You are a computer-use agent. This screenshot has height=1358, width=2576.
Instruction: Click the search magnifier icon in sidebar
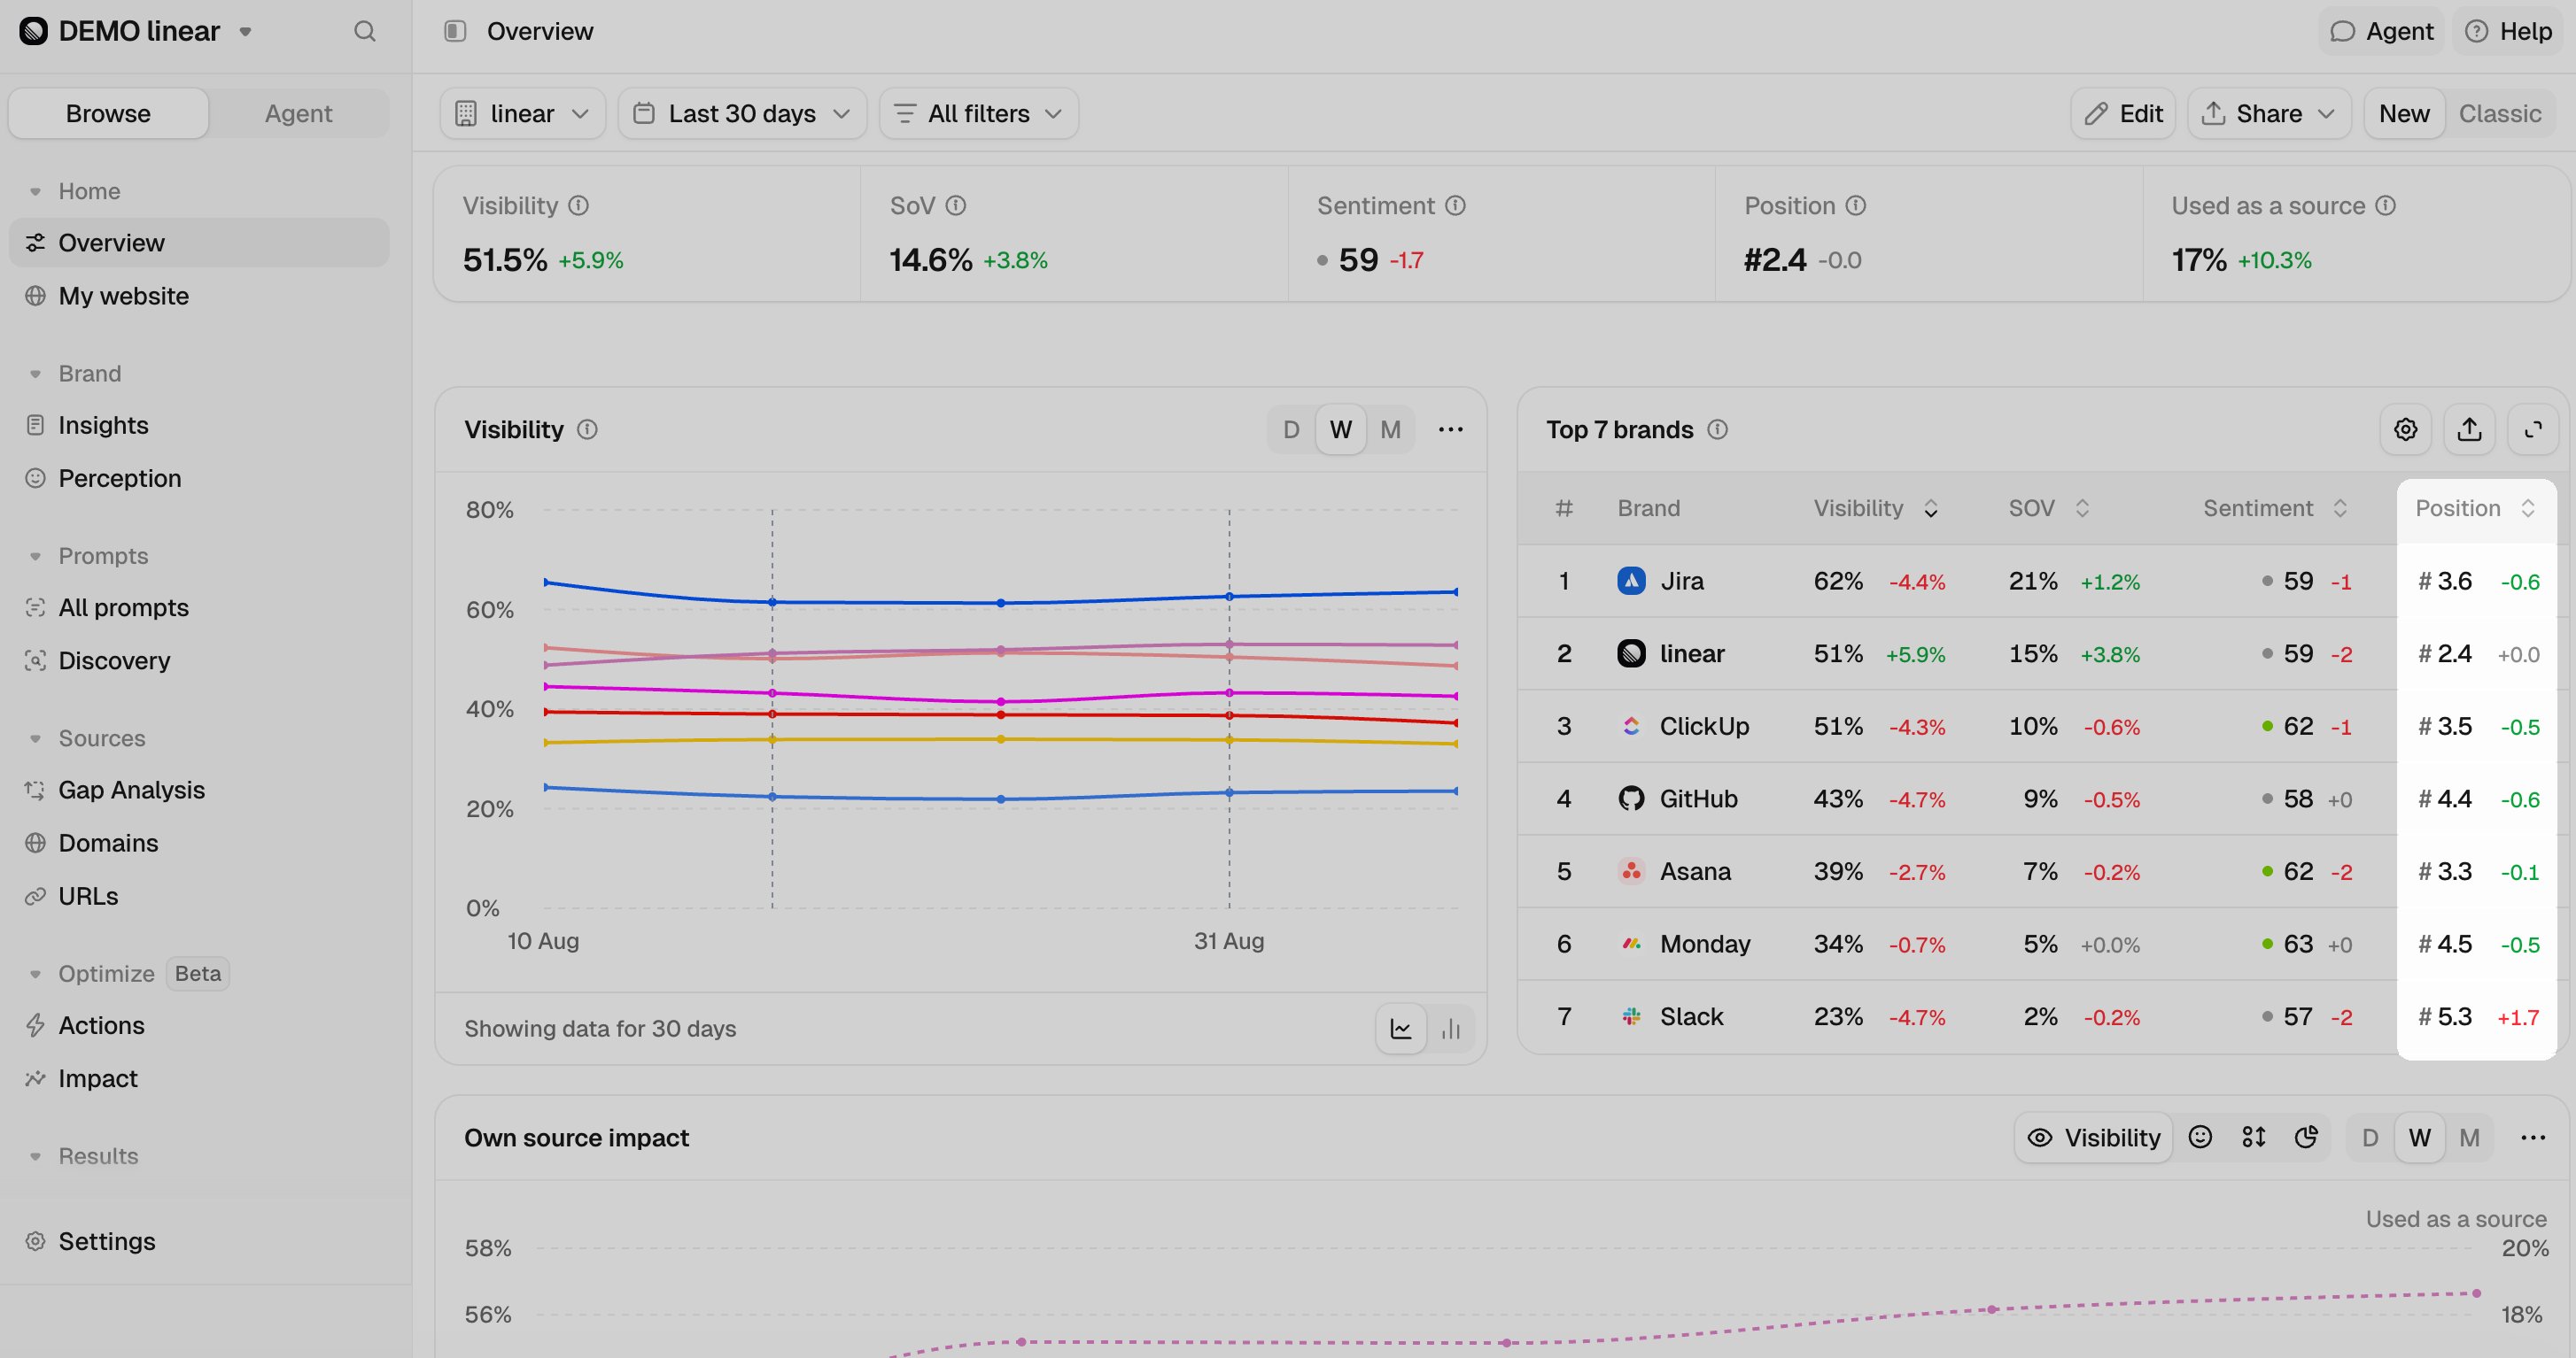click(365, 31)
